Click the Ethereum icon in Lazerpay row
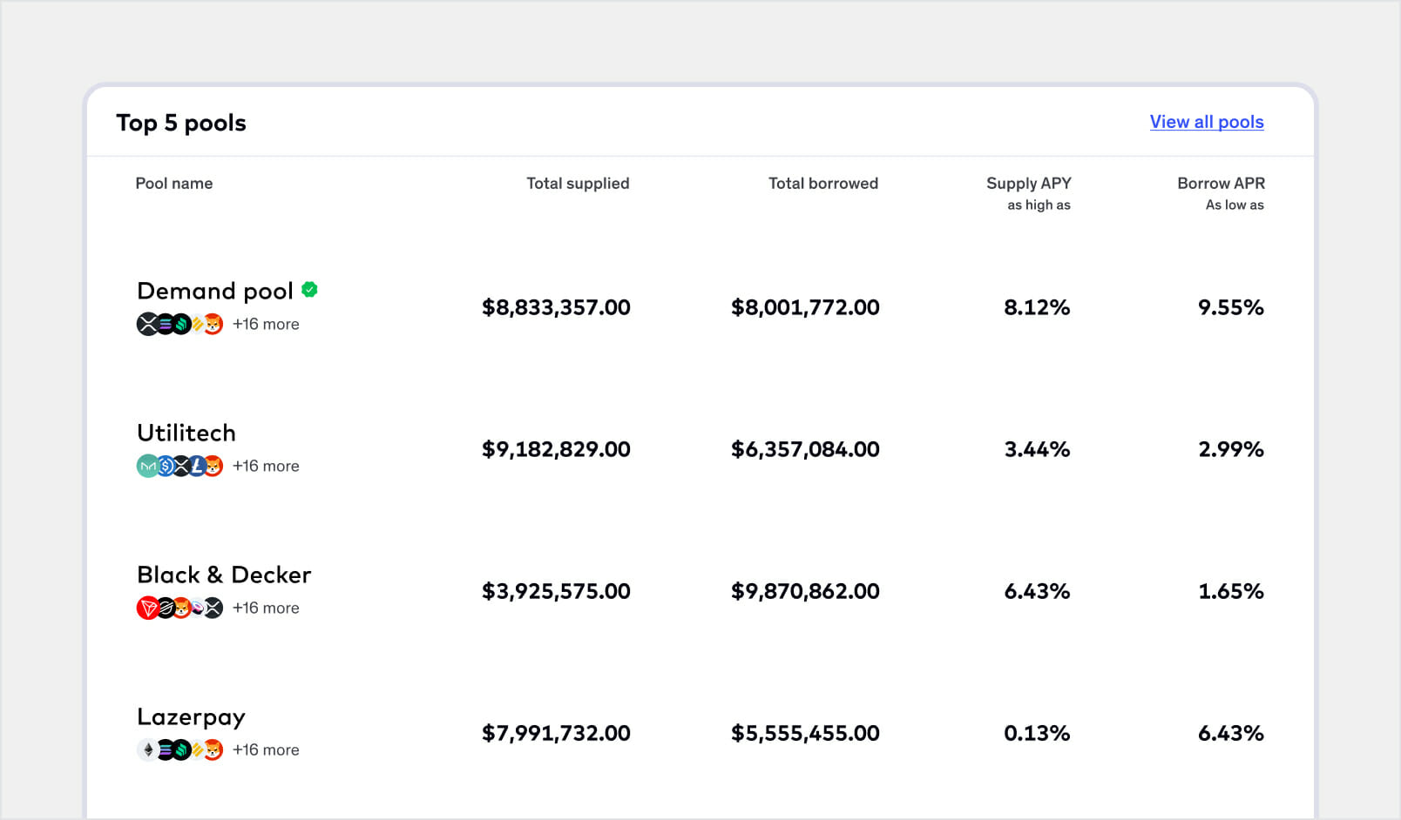This screenshot has height=820, width=1401. pyautogui.click(x=148, y=750)
